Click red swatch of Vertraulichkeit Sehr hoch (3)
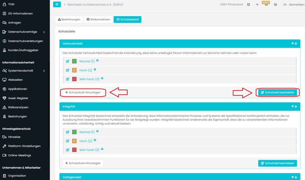Image resolution: width=305 pixels, height=180 pixels. click(x=74, y=79)
